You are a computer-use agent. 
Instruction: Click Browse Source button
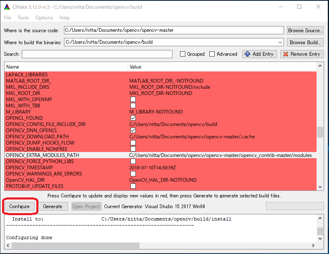(x=305, y=31)
